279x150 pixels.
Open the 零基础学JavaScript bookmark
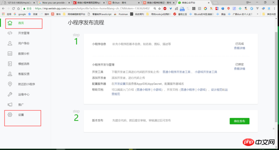point(100,14)
